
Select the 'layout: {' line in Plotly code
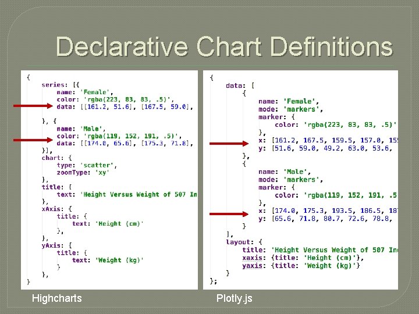244,242
